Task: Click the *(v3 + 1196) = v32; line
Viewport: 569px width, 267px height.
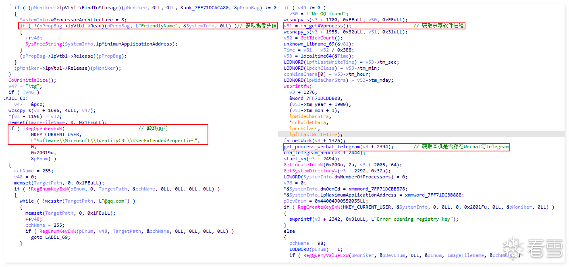Action: coord(34,116)
